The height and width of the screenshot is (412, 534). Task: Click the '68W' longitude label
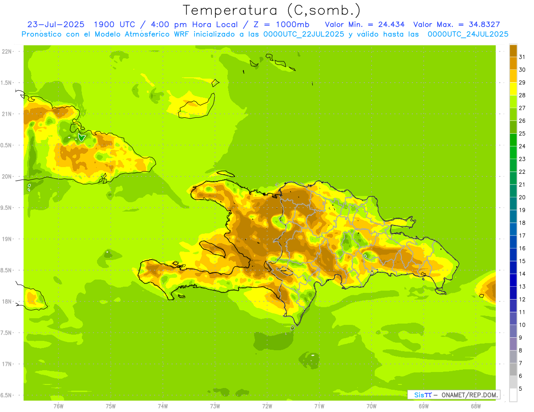476,406
